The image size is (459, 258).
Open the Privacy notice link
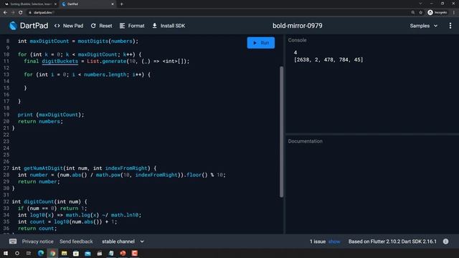point(38,242)
